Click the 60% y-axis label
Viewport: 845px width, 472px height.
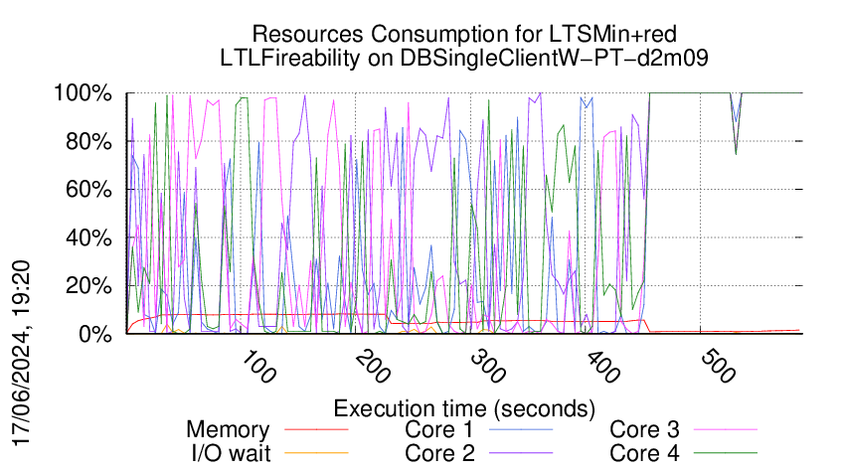[x=88, y=190]
